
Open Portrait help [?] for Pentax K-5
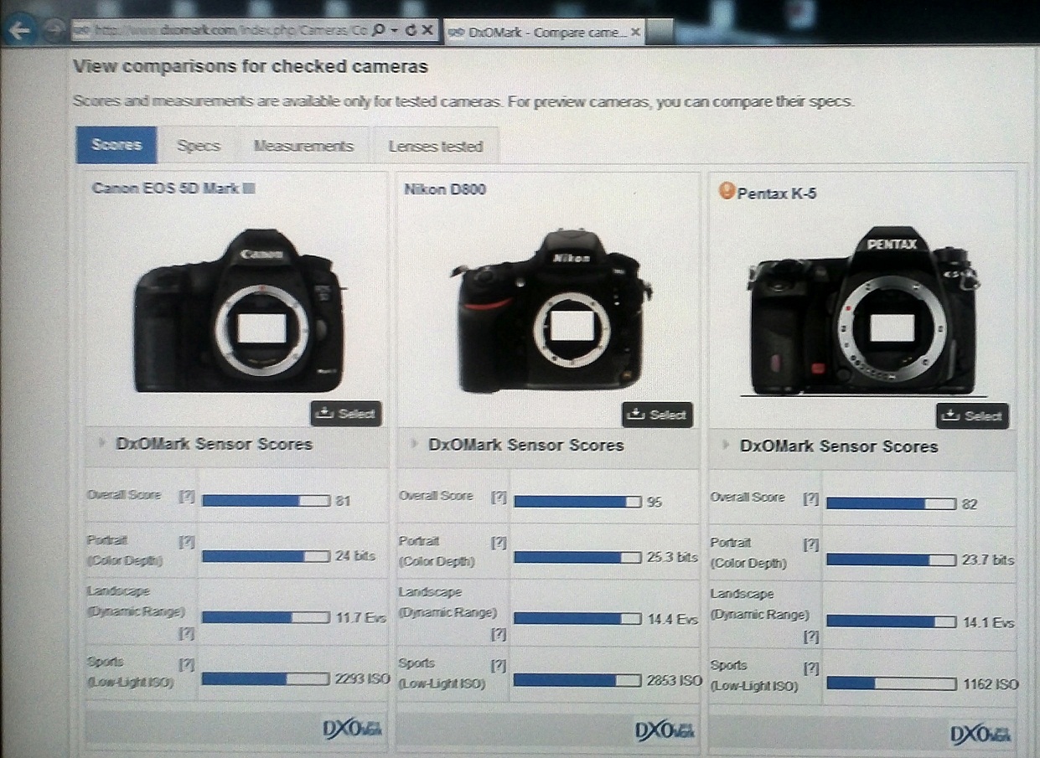point(811,544)
